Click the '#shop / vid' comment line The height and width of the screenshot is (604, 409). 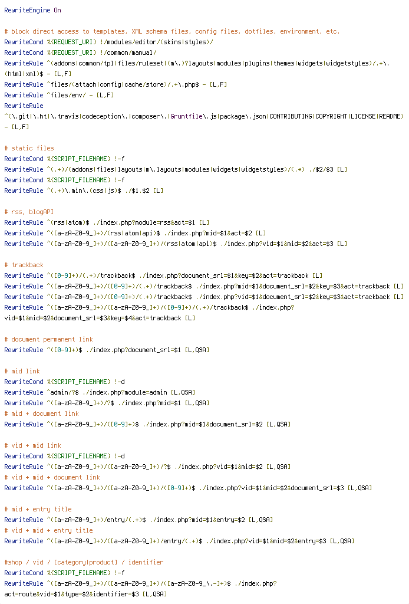pos(84,562)
